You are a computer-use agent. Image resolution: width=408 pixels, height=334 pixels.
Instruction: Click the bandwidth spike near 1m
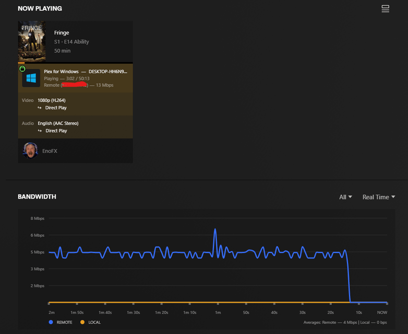coord(215,230)
